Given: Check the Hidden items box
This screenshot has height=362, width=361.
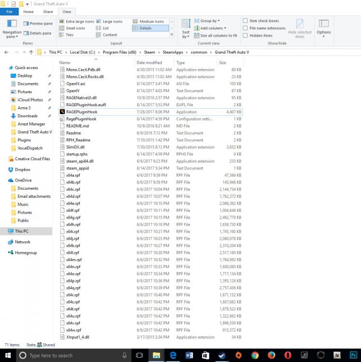Looking at the screenshot, I should (246, 36).
